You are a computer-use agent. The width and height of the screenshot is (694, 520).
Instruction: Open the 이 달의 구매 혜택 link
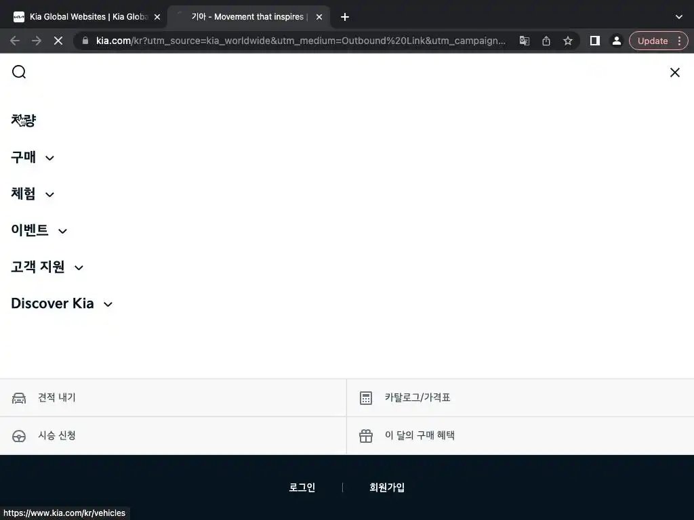pyautogui.click(x=420, y=435)
